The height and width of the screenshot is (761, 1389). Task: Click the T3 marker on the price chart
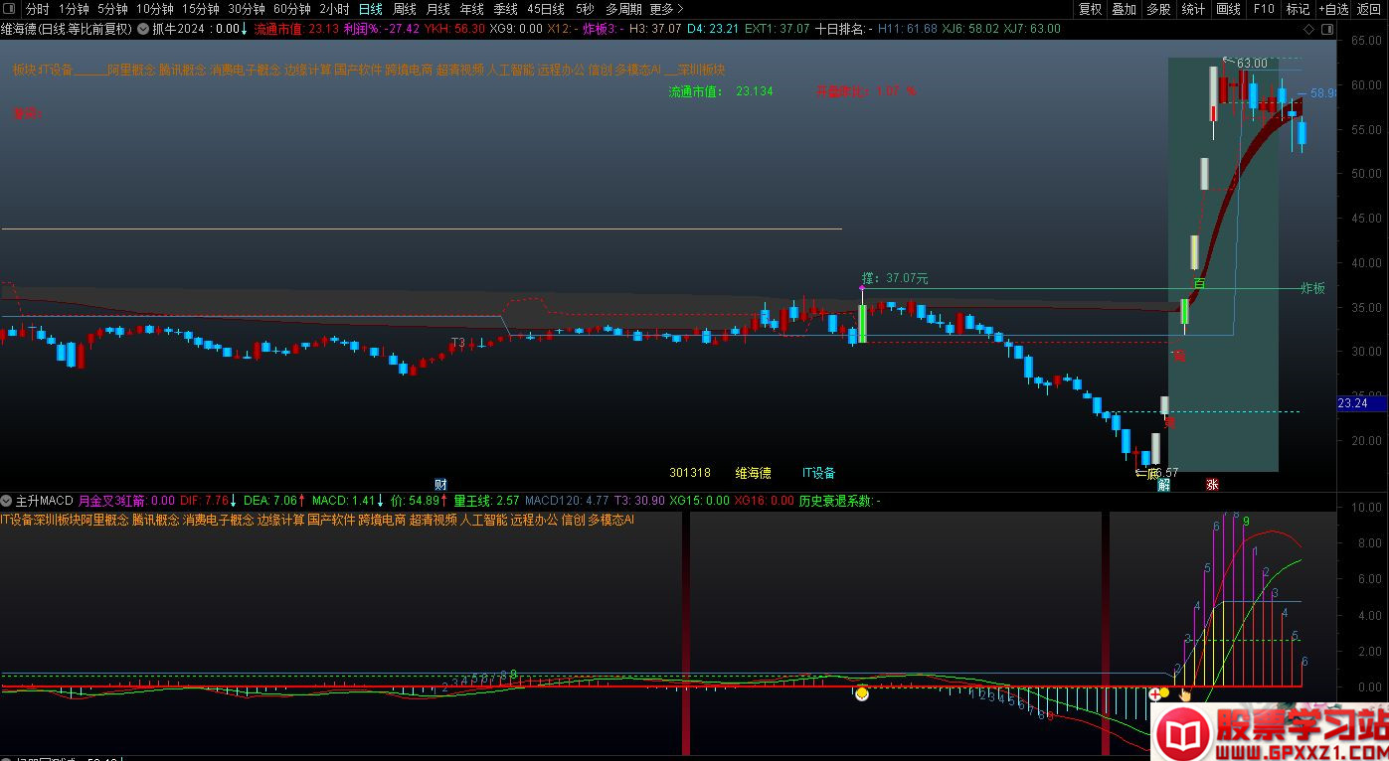point(457,343)
